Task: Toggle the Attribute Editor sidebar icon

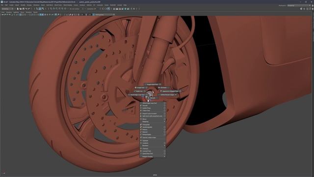Action: (307, 9)
